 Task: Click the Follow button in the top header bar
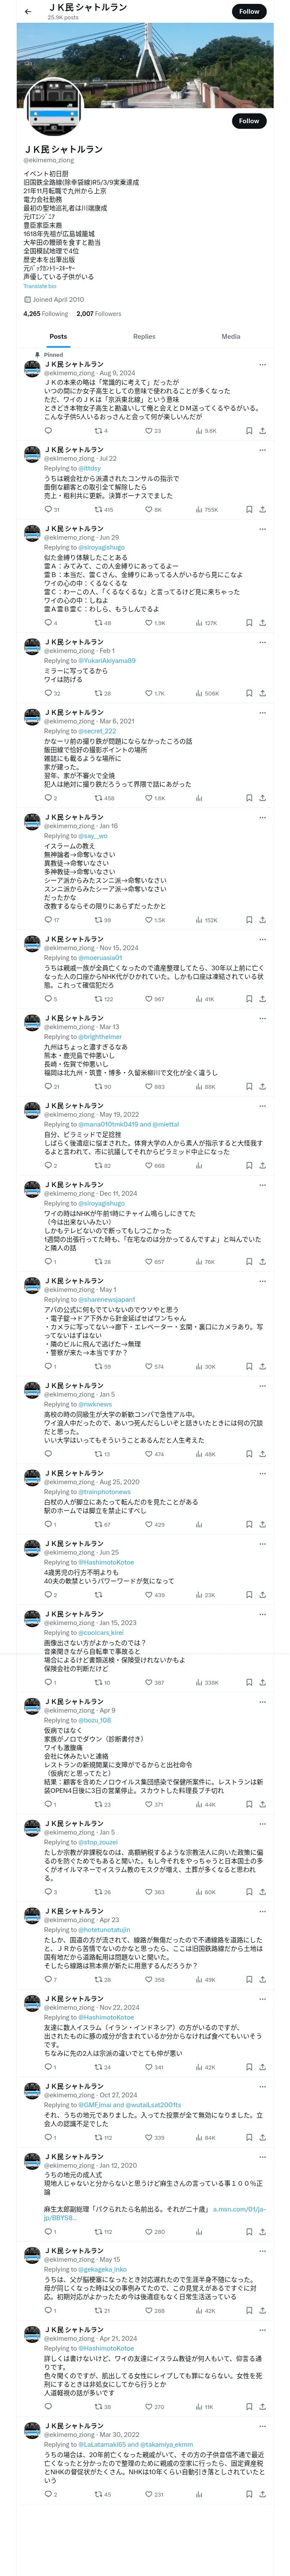point(249,11)
